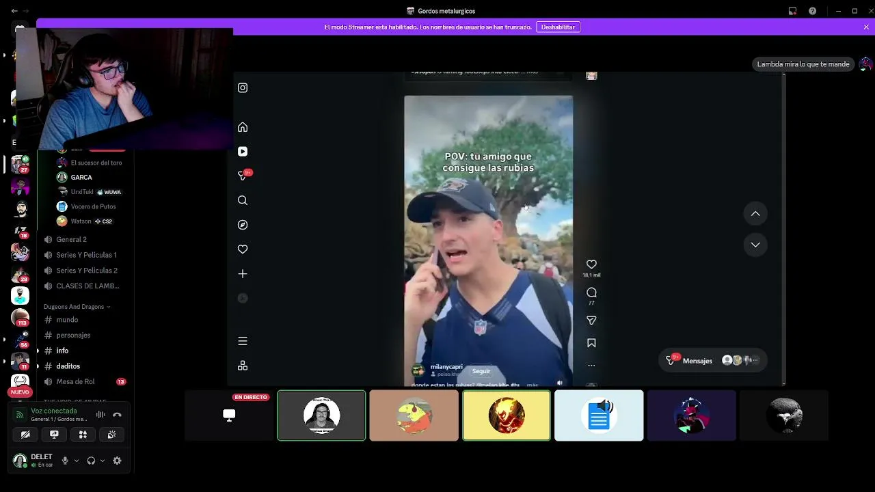Open Instagram Search icon
The image size is (875, 492).
click(243, 200)
